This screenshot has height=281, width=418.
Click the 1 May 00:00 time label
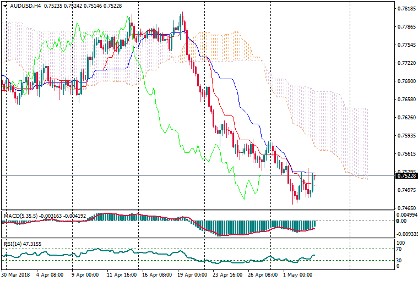tap(297, 274)
